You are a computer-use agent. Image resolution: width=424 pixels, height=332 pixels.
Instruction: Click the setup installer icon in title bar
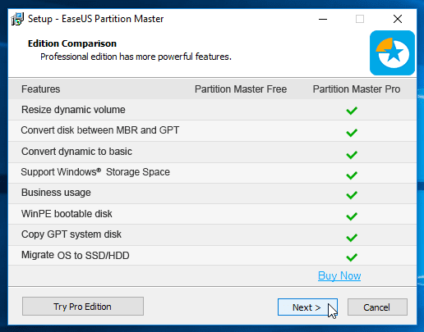(x=17, y=19)
